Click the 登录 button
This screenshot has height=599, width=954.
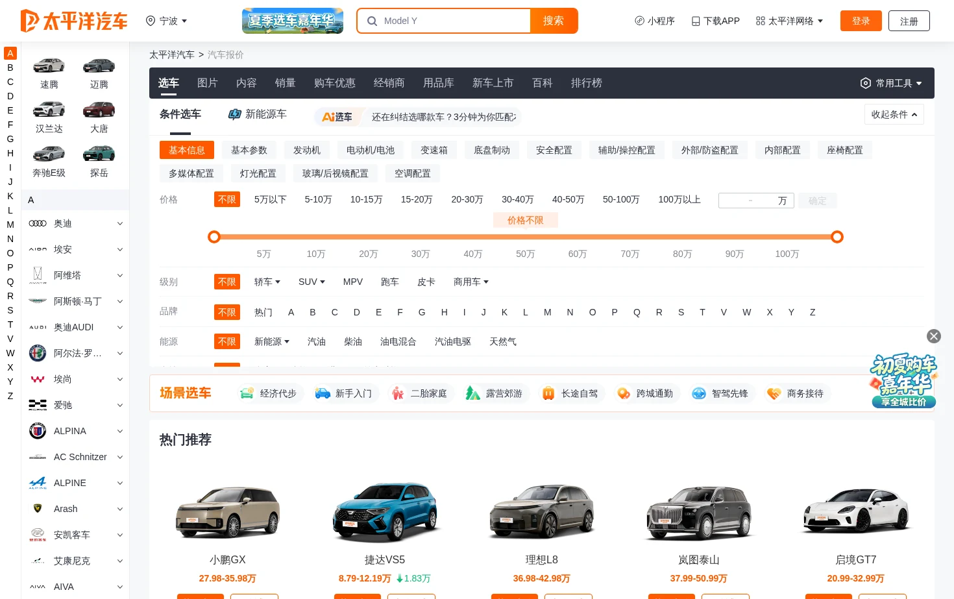[861, 21]
